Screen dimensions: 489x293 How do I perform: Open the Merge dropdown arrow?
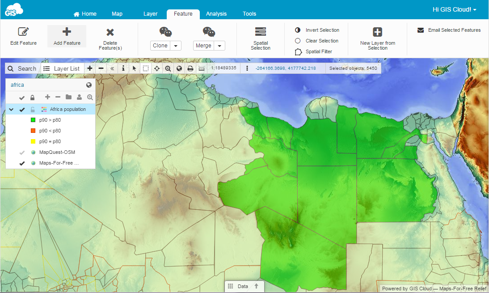pyautogui.click(x=219, y=46)
